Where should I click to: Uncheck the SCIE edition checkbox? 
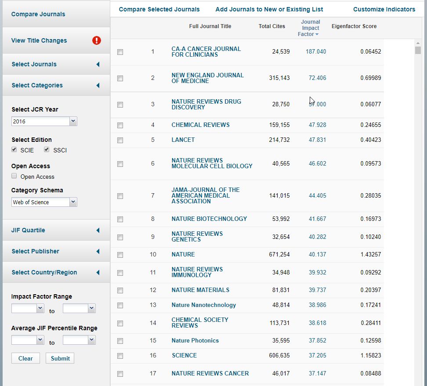(x=14, y=150)
